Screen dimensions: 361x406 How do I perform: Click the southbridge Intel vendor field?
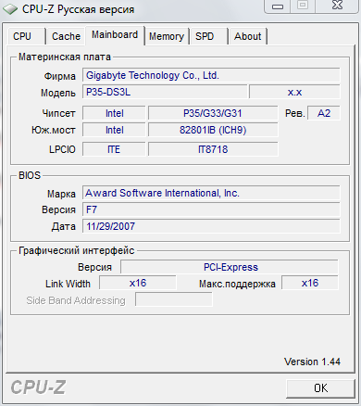[114, 130]
